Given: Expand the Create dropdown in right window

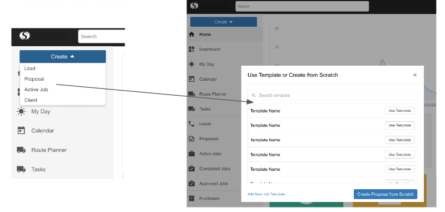Looking at the screenshot, I should tap(224, 22).
